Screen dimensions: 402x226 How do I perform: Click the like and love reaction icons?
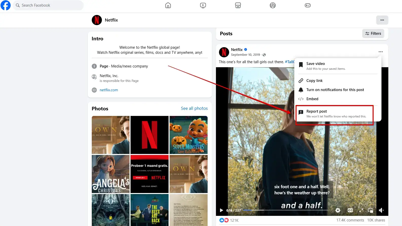(224, 220)
